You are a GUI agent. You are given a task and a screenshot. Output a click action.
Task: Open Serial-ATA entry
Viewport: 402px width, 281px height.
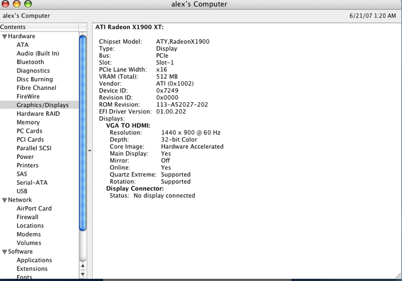click(32, 183)
